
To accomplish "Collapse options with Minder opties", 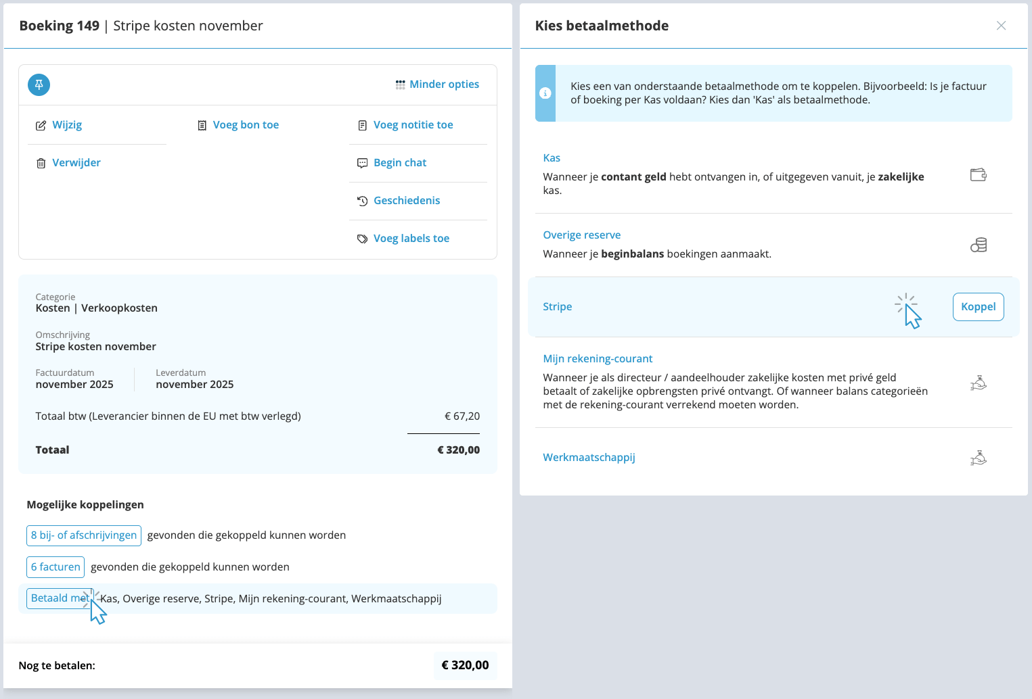I will click(x=437, y=85).
